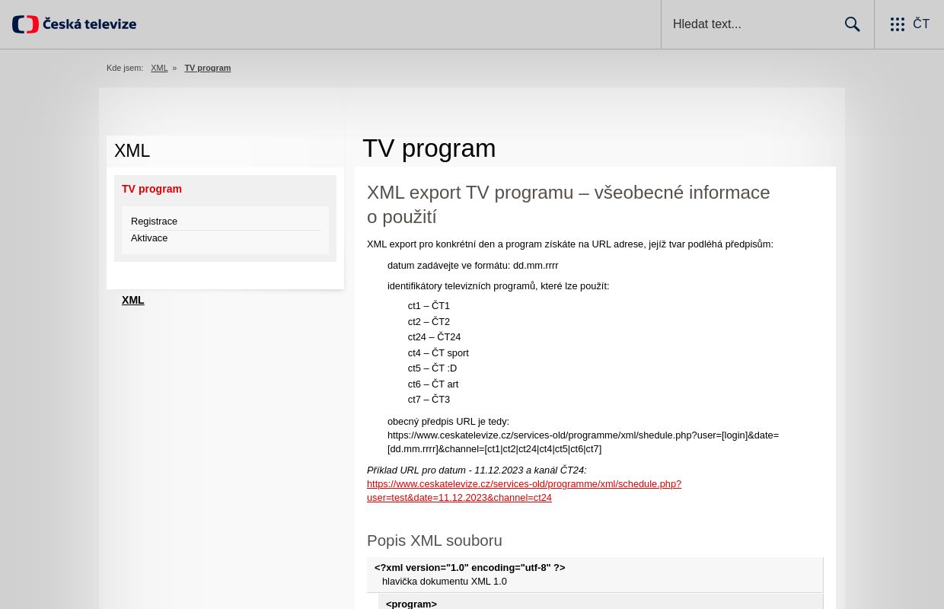
Task: Click the 'ct6 – ČT art' identifier line
Action: pyautogui.click(x=433, y=384)
